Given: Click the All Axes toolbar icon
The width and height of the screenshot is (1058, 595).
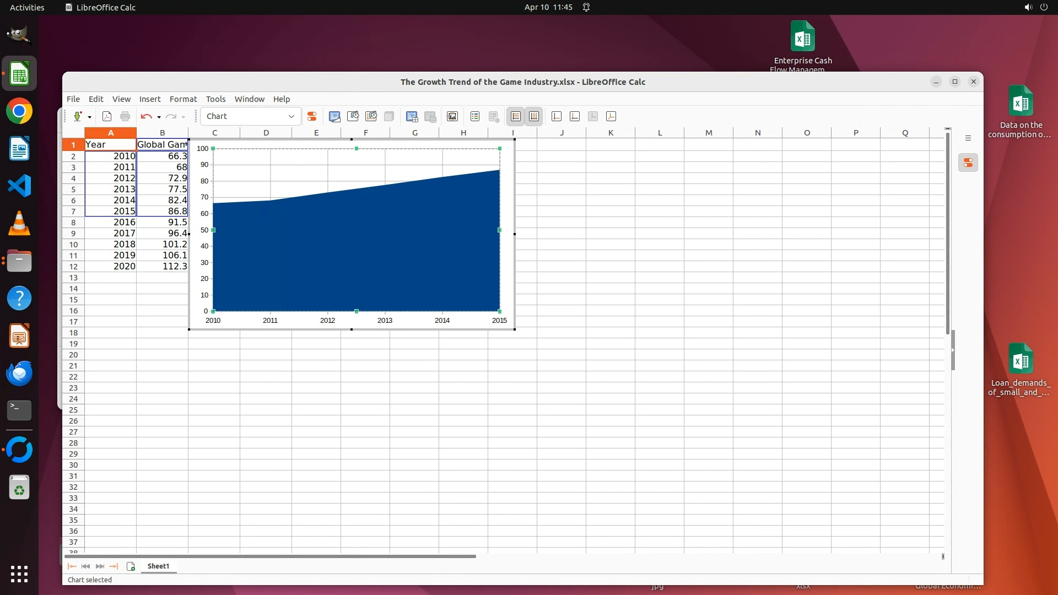Looking at the screenshot, I should pyautogui.click(x=611, y=116).
